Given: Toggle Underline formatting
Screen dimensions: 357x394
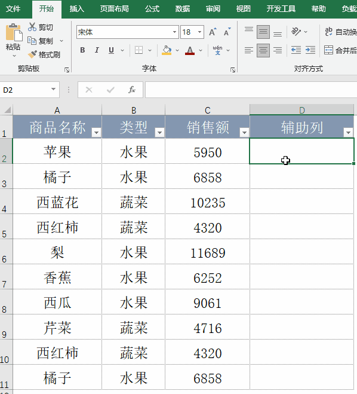Looking at the screenshot, I should pos(112,50).
